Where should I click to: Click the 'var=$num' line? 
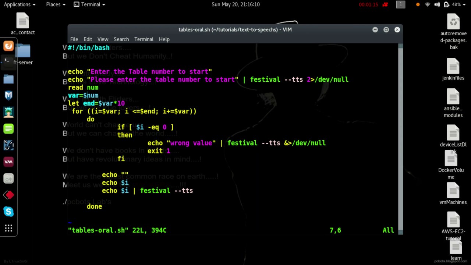[x=83, y=95]
